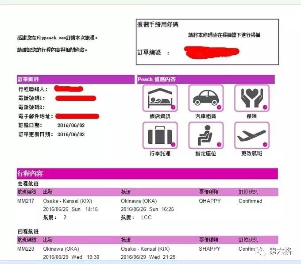Click arrival time 2016/06/26 Sun 16:25
The height and width of the screenshot is (264, 301).
tap(147, 209)
